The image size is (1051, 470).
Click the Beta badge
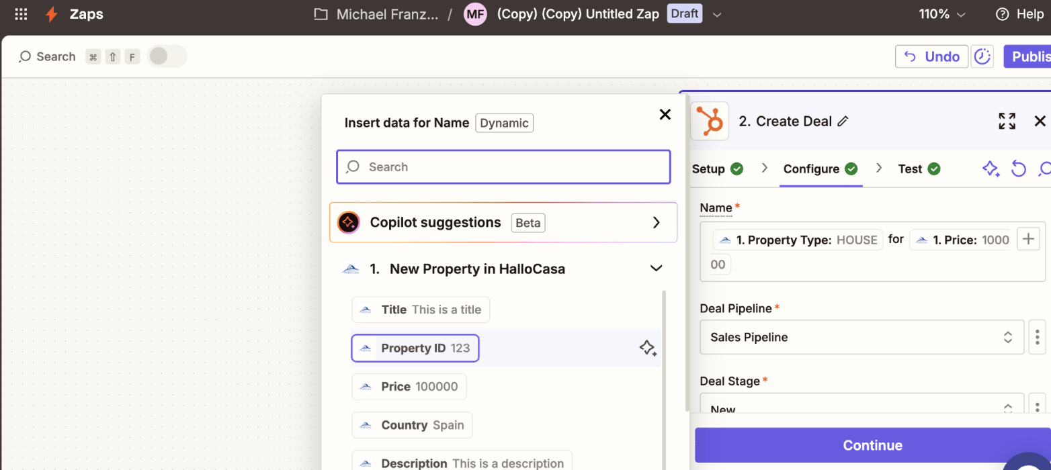528,223
